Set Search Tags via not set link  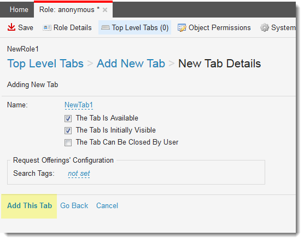(x=79, y=174)
